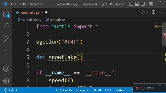The height and width of the screenshot is (93, 166).
Task: Click Ln 5, Col 15 go-to-line
Action: click(x=64, y=90)
